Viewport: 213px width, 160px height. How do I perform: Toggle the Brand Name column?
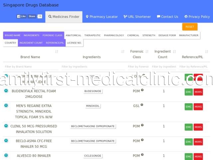tap(13, 36)
